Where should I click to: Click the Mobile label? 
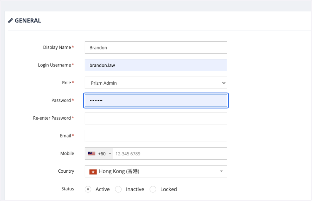coord(67,154)
